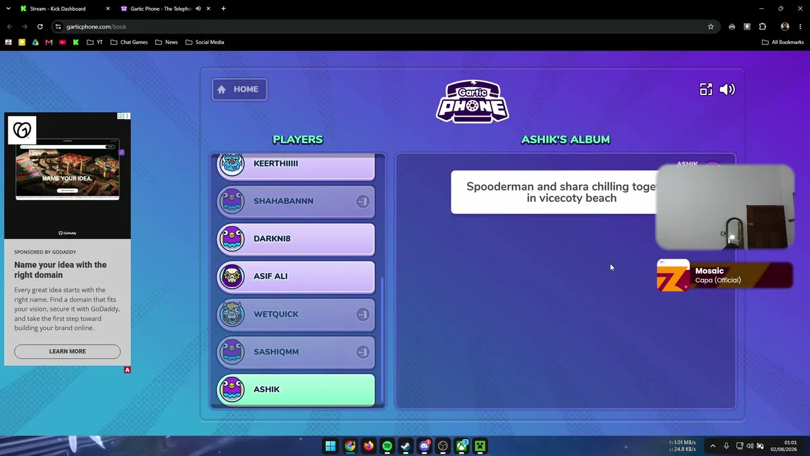Expand the Chat Games bookmarks folder
This screenshot has width=810, height=456.
(129, 42)
